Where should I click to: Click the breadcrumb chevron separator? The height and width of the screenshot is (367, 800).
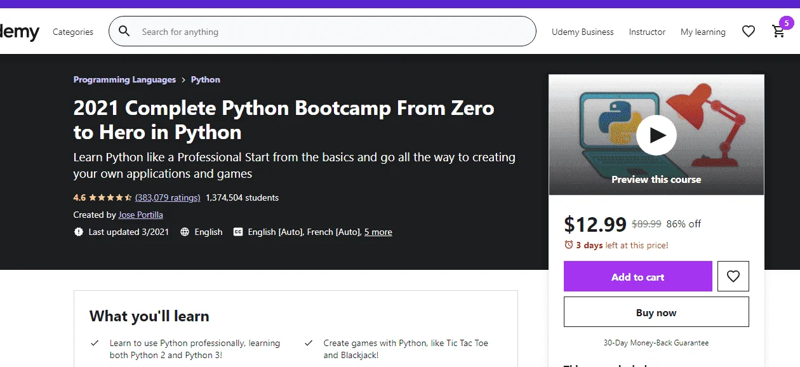coord(183,80)
